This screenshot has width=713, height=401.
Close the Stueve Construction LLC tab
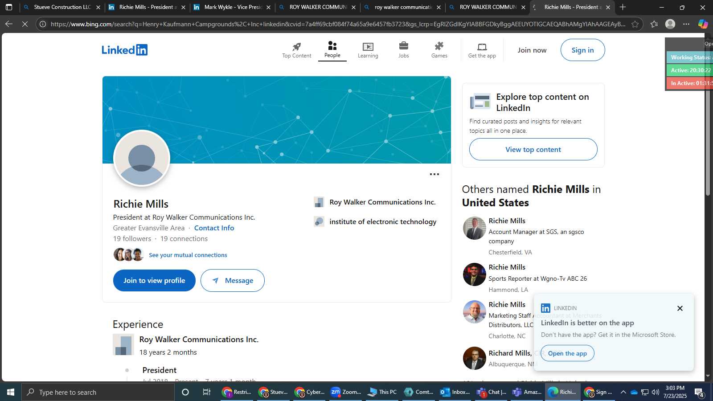tap(98, 7)
